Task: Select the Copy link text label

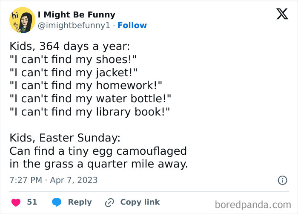Action: (140, 202)
